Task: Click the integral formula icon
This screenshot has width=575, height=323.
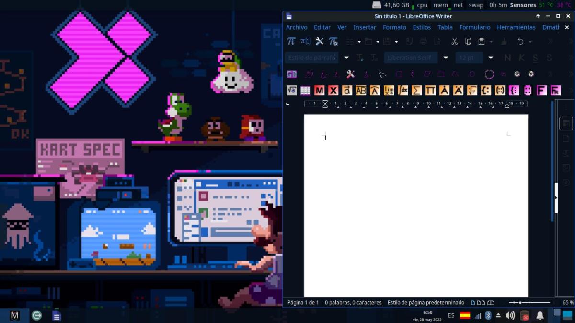Action: (402, 91)
